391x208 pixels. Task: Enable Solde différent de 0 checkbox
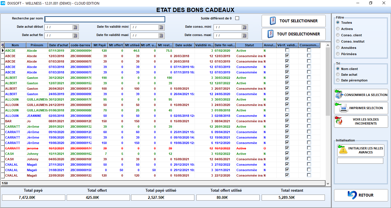(x=237, y=18)
